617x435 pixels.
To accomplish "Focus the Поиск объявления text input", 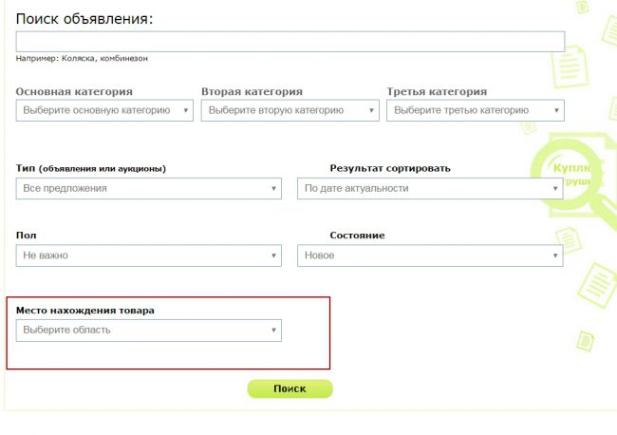I will (x=290, y=41).
